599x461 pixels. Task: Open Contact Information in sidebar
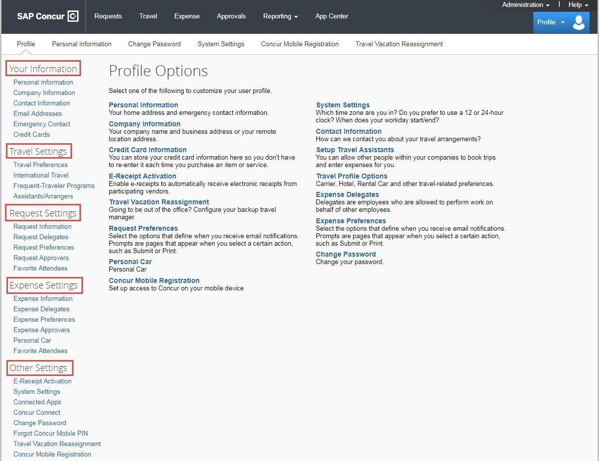point(42,103)
